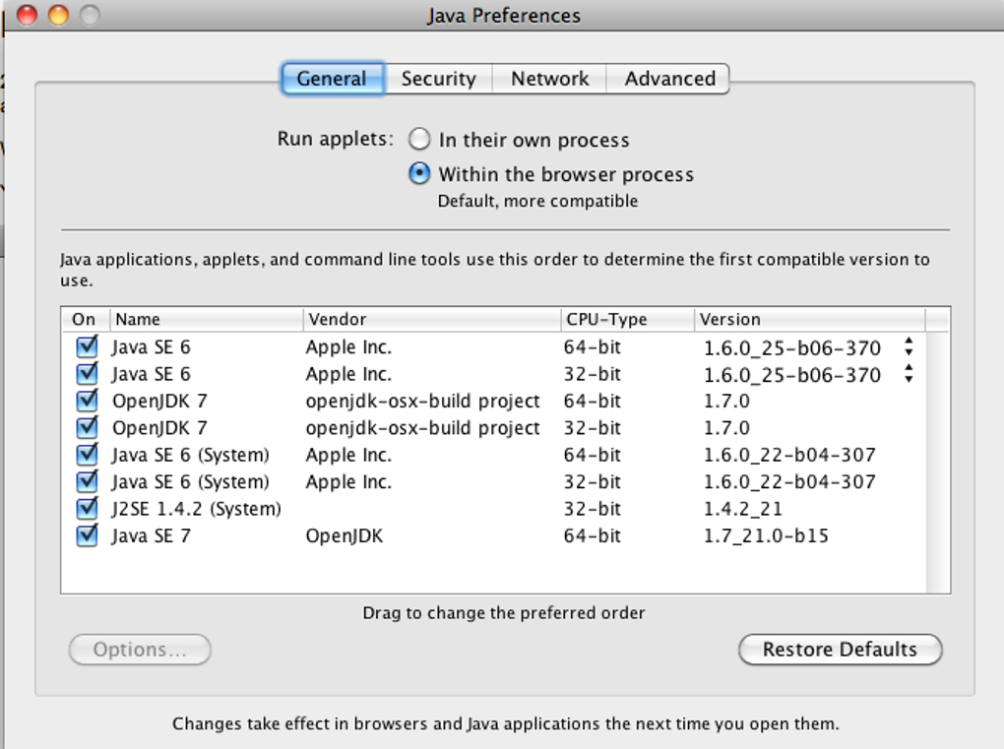Click the Options… button
The height and width of the screenshot is (749, 1004).
coord(140,650)
